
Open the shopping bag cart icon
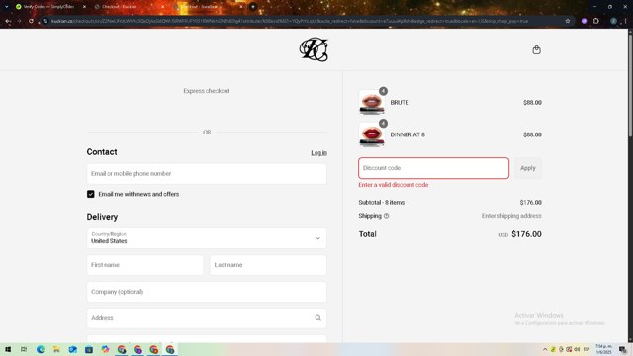[x=536, y=50]
